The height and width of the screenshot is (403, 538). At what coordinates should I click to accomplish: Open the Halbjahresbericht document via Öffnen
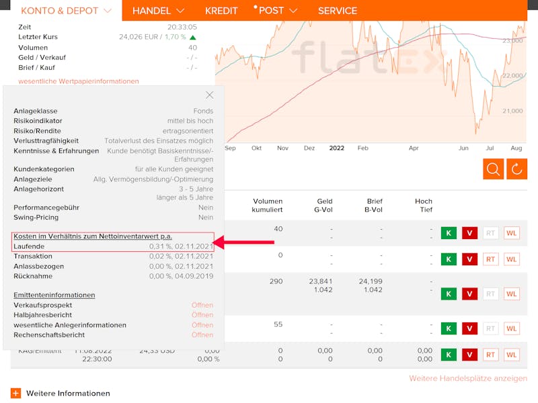[202, 315]
